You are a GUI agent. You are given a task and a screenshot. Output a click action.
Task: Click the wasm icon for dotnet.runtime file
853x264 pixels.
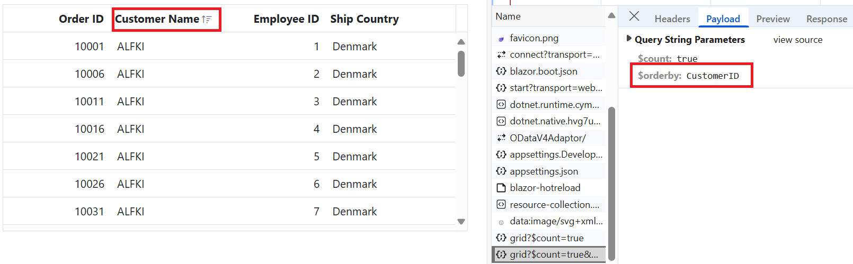click(501, 105)
